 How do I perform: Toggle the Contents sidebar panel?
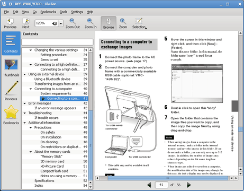(11, 44)
